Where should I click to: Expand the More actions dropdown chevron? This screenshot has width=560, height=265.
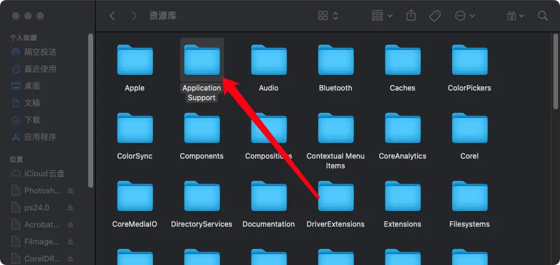472,16
